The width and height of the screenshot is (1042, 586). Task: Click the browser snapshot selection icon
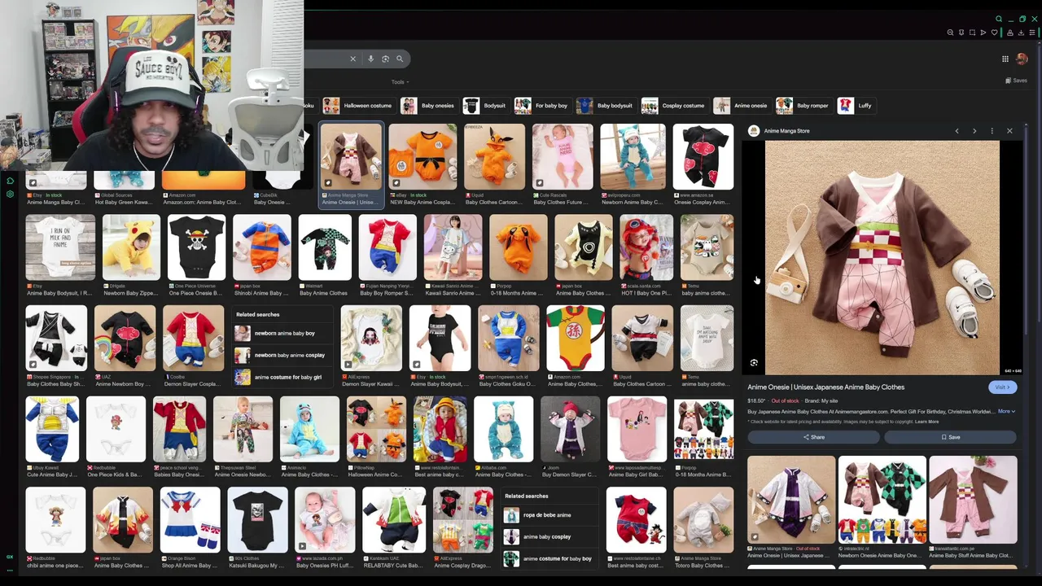(972, 33)
